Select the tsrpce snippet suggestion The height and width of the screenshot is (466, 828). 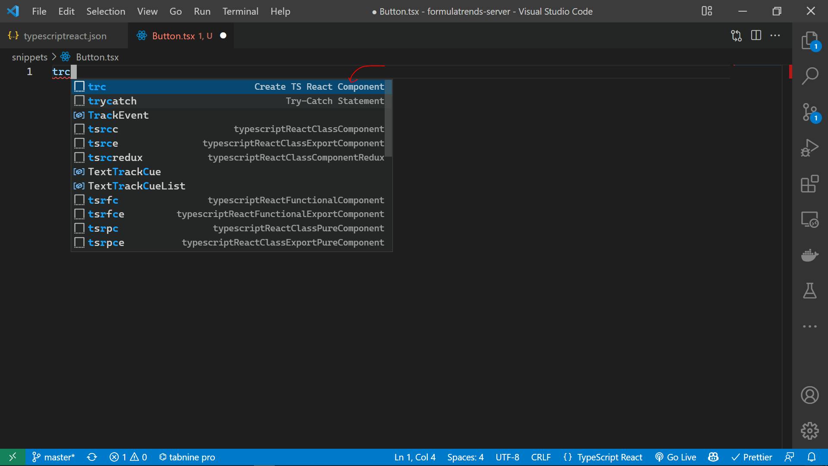coord(232,242)
